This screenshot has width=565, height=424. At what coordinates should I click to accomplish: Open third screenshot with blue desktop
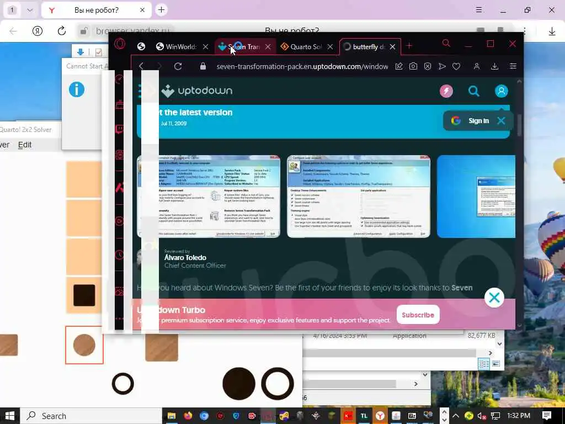(476, 197)
